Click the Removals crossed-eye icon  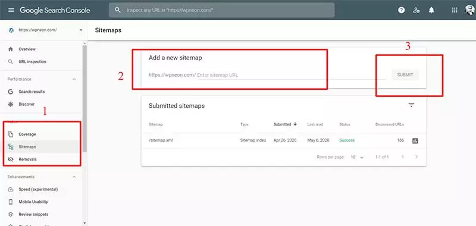[11, 159]
